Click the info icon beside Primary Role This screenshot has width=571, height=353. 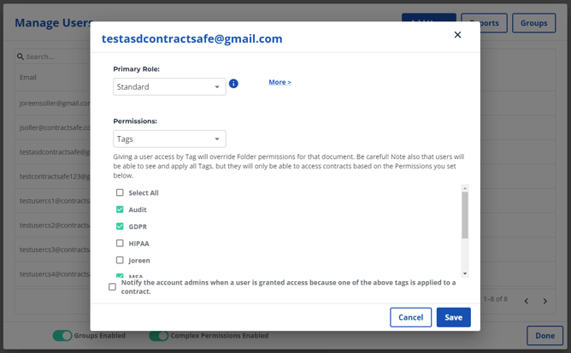tap(233, 84)
